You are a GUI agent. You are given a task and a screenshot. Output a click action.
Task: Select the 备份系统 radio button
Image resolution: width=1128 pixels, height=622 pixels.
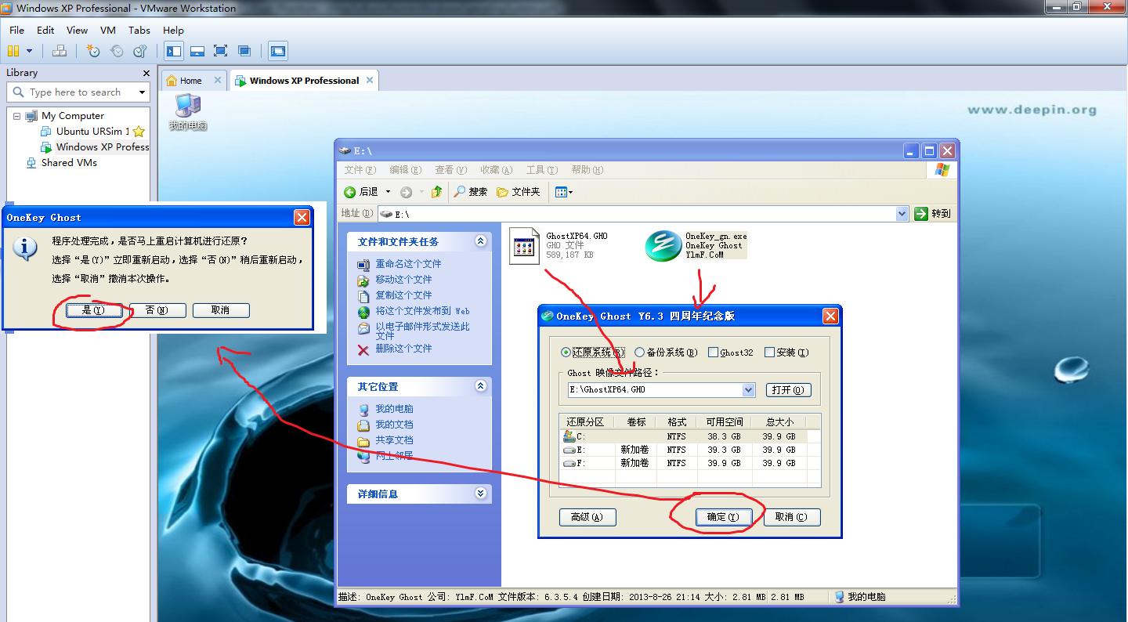coord(666,353)
